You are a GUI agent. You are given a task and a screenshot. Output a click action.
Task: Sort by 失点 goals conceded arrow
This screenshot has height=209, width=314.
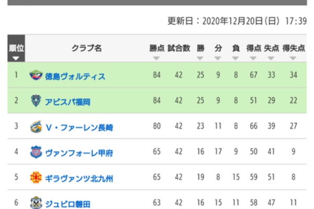coord(271,58)
